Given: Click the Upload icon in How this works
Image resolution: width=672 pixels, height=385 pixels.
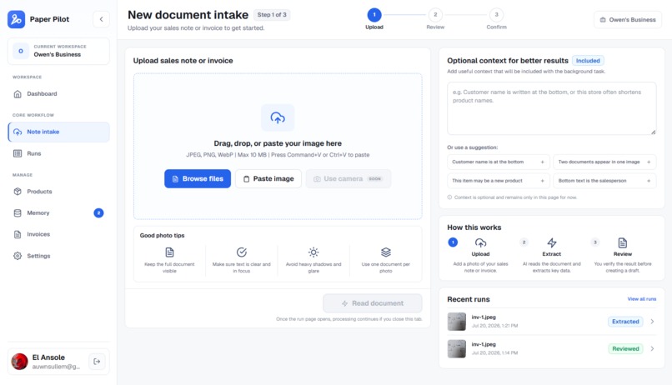Looking at the screenshot, I should click(480, 242).
